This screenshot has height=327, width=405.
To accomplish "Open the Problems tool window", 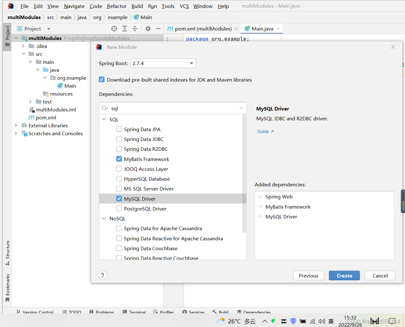I will [x=101, y=312].
